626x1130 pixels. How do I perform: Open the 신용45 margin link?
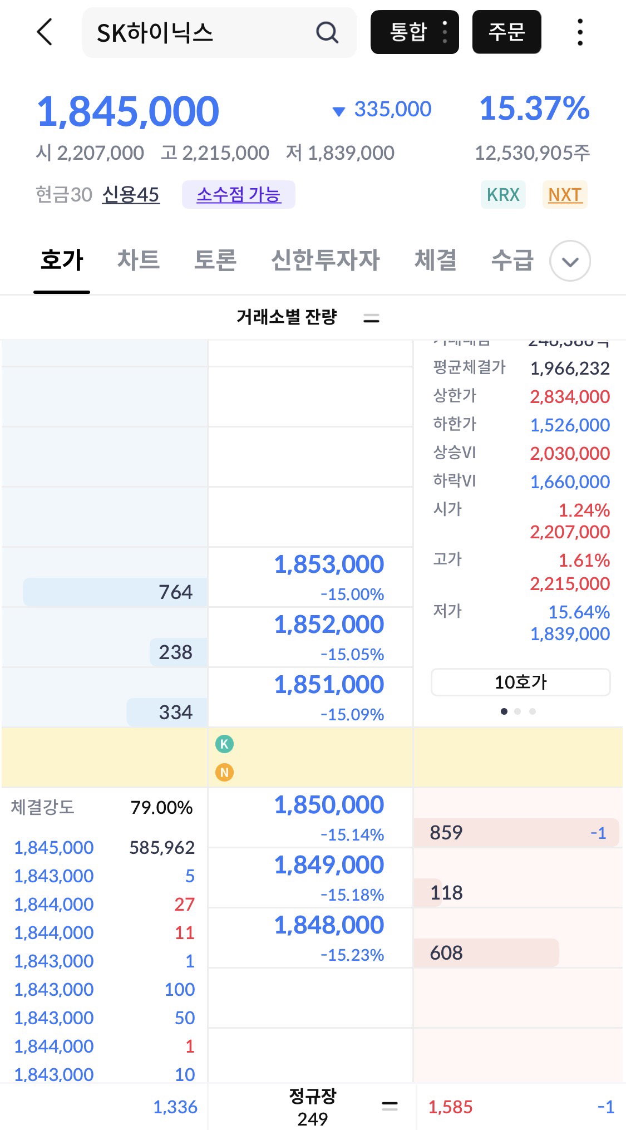(x=131, y=195)
